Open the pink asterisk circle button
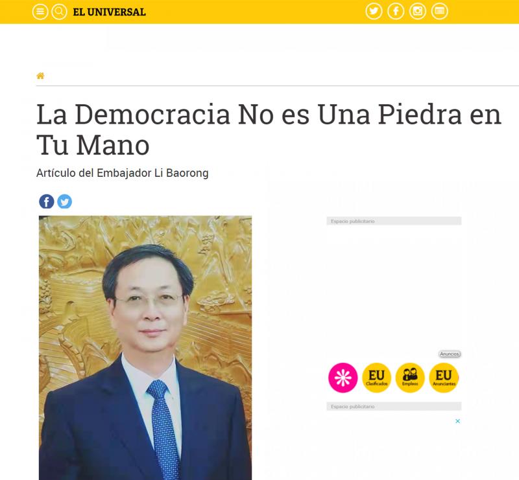This screenshot has width=519, height=480. click(x=343, y=378)
